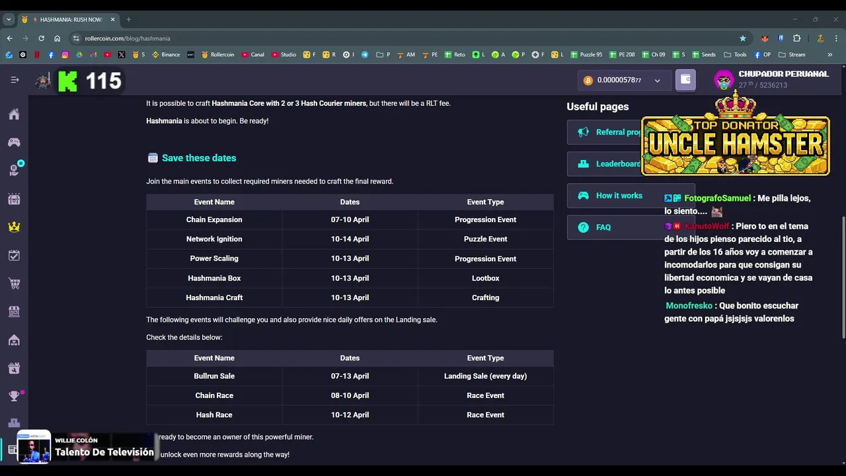Open the Canal YouTube bookmark
The width and height of the screenshot is (846, 476).
(x=252, y=55)
